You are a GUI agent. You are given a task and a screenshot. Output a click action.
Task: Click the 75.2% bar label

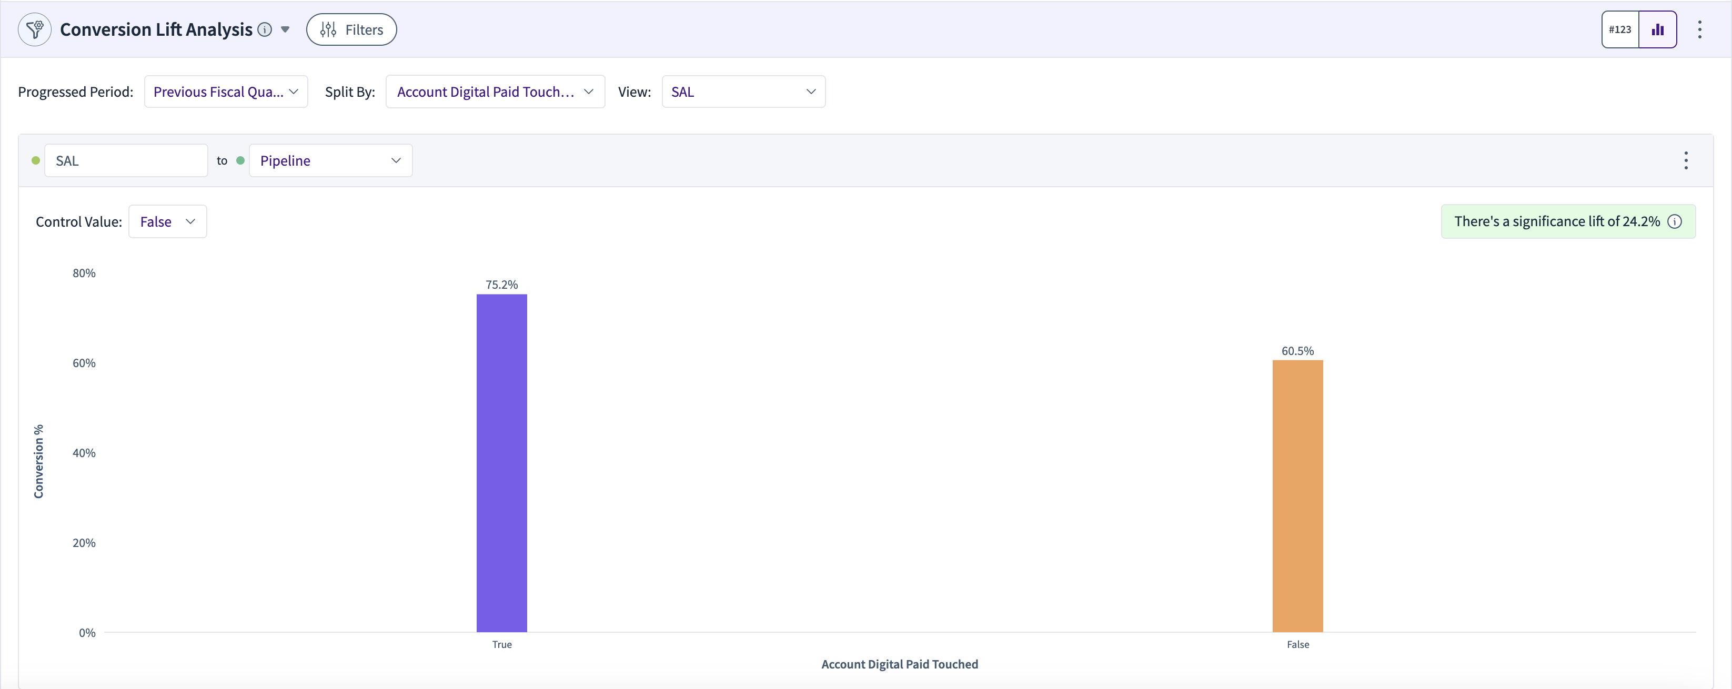[501, 285]
